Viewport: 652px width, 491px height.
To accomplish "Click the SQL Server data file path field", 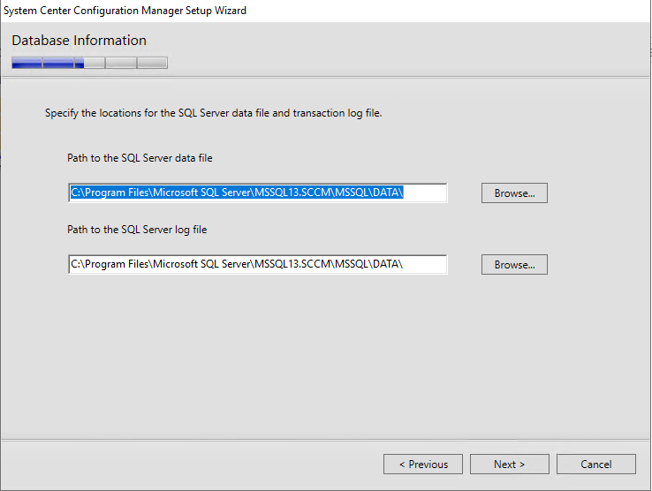I will point(258,193).
